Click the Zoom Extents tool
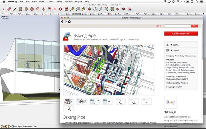 point(106,9)
